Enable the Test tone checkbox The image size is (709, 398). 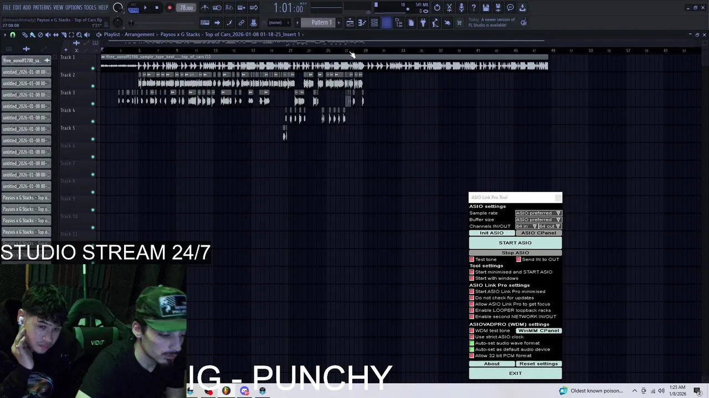472,259
